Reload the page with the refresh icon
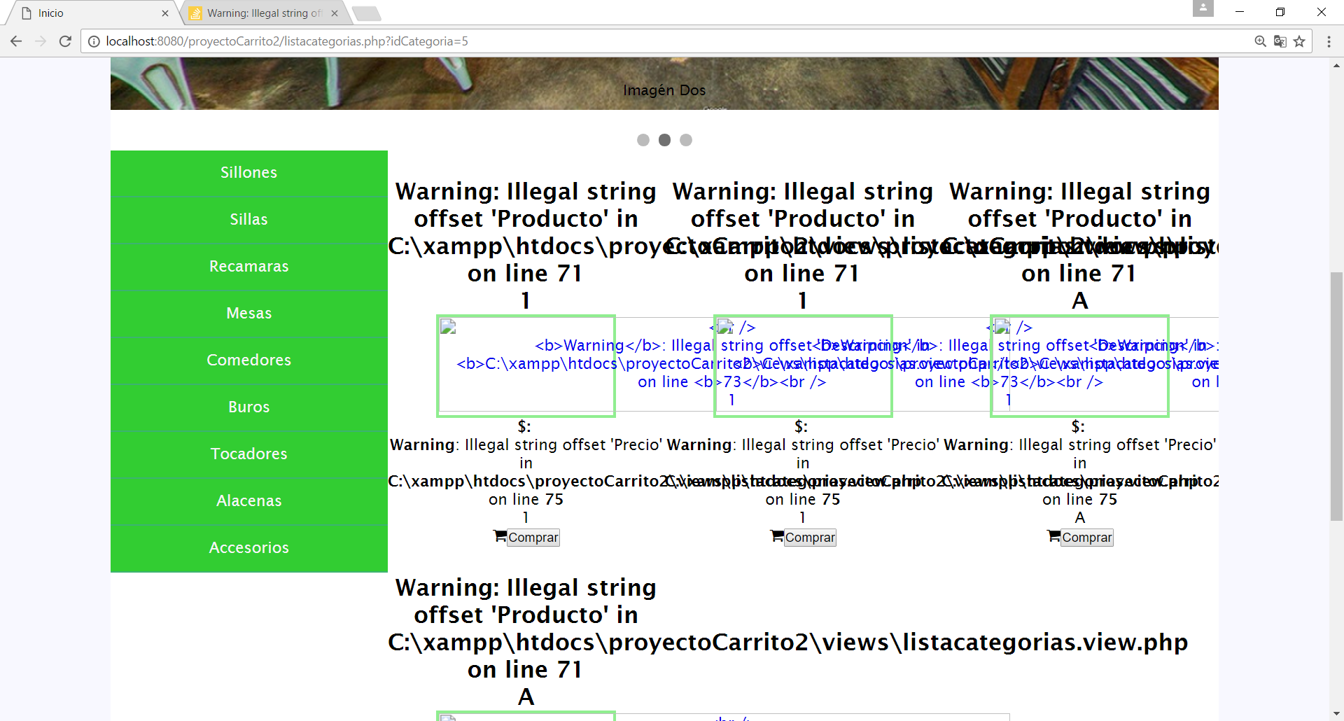 pyautogui.click(x=65, y=41)
